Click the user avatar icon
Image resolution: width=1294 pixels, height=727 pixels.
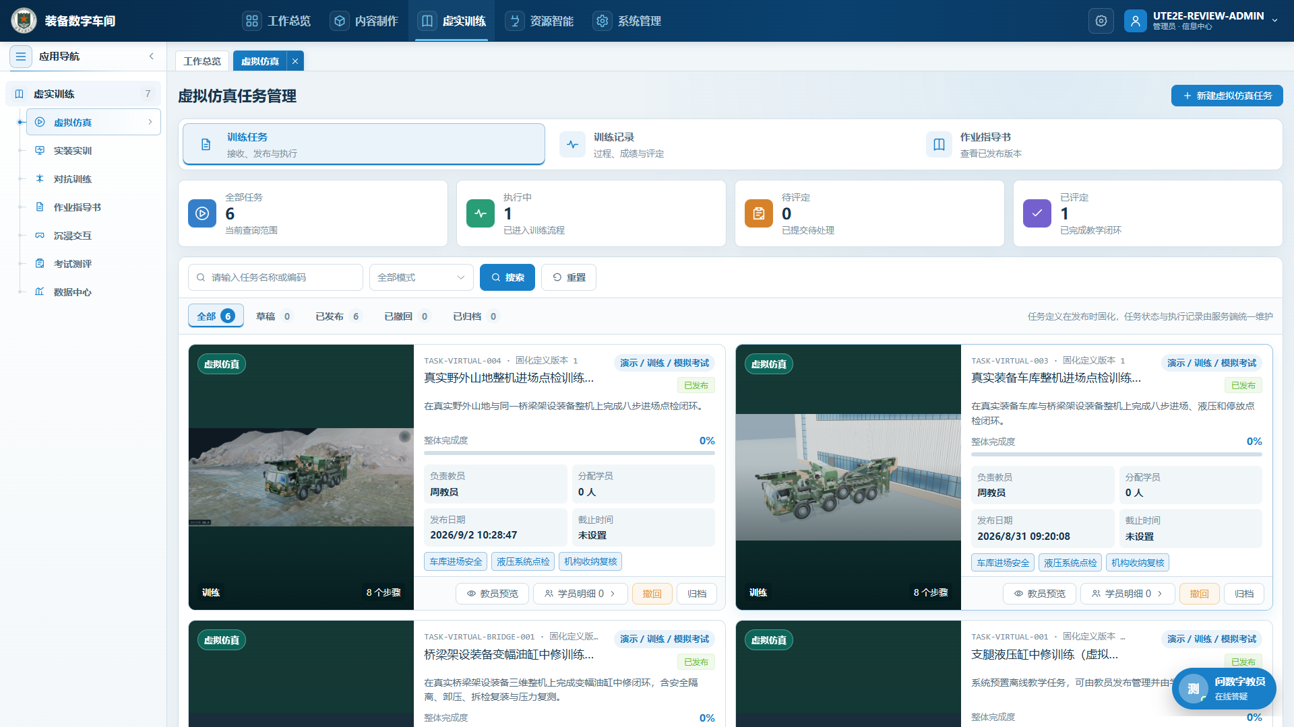point(1135,21)
